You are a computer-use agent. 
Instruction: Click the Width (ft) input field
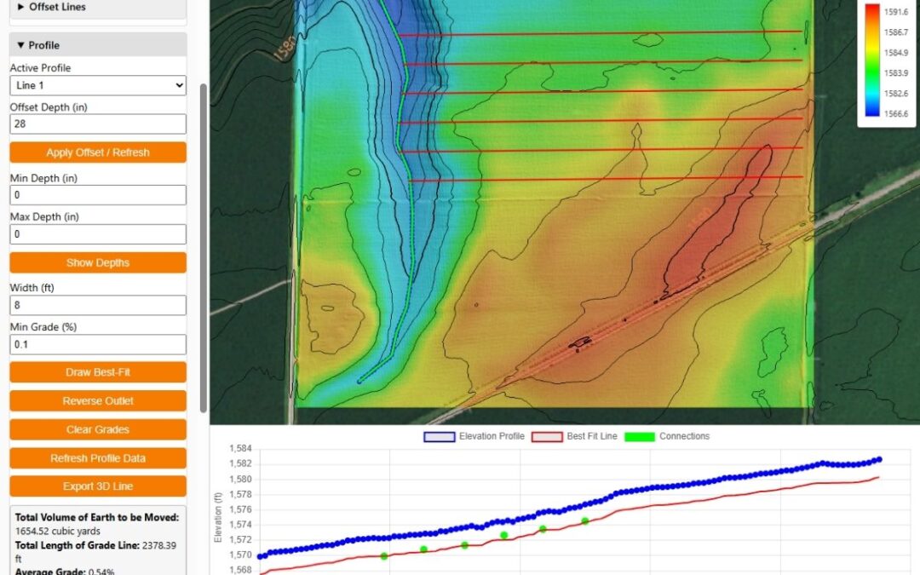[98, 305]
